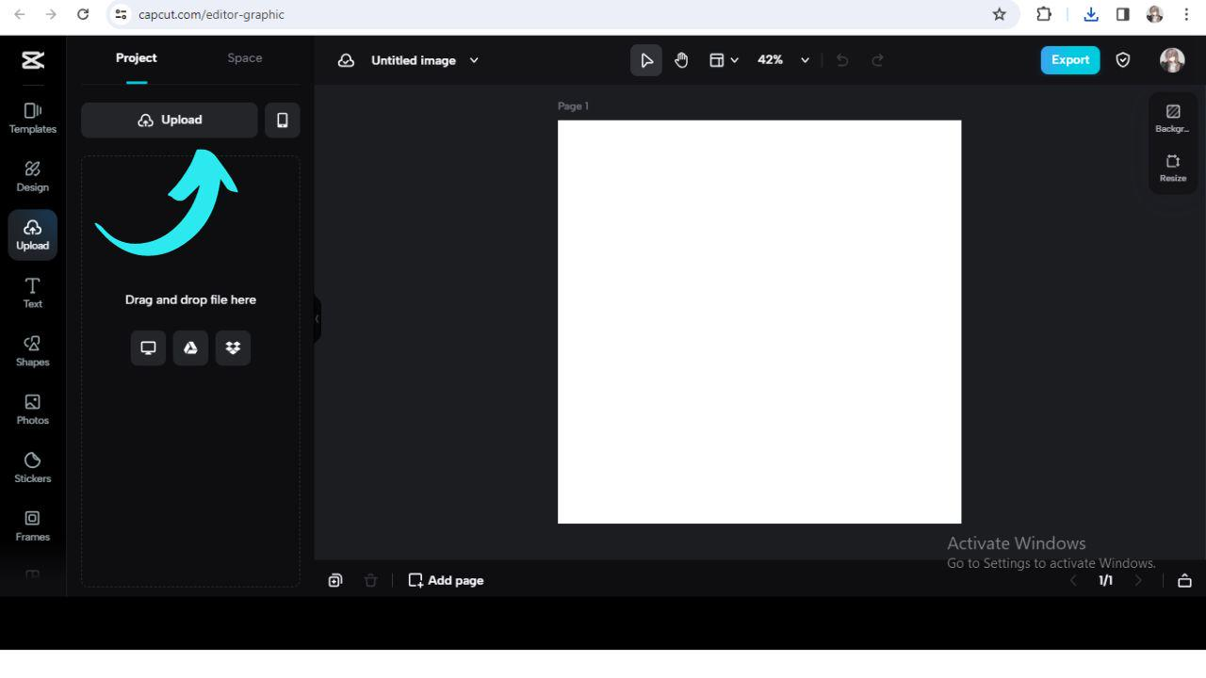The image size is (1206, 678).
Task: Open the Stickers panel
Action: (x=32, y=466)
